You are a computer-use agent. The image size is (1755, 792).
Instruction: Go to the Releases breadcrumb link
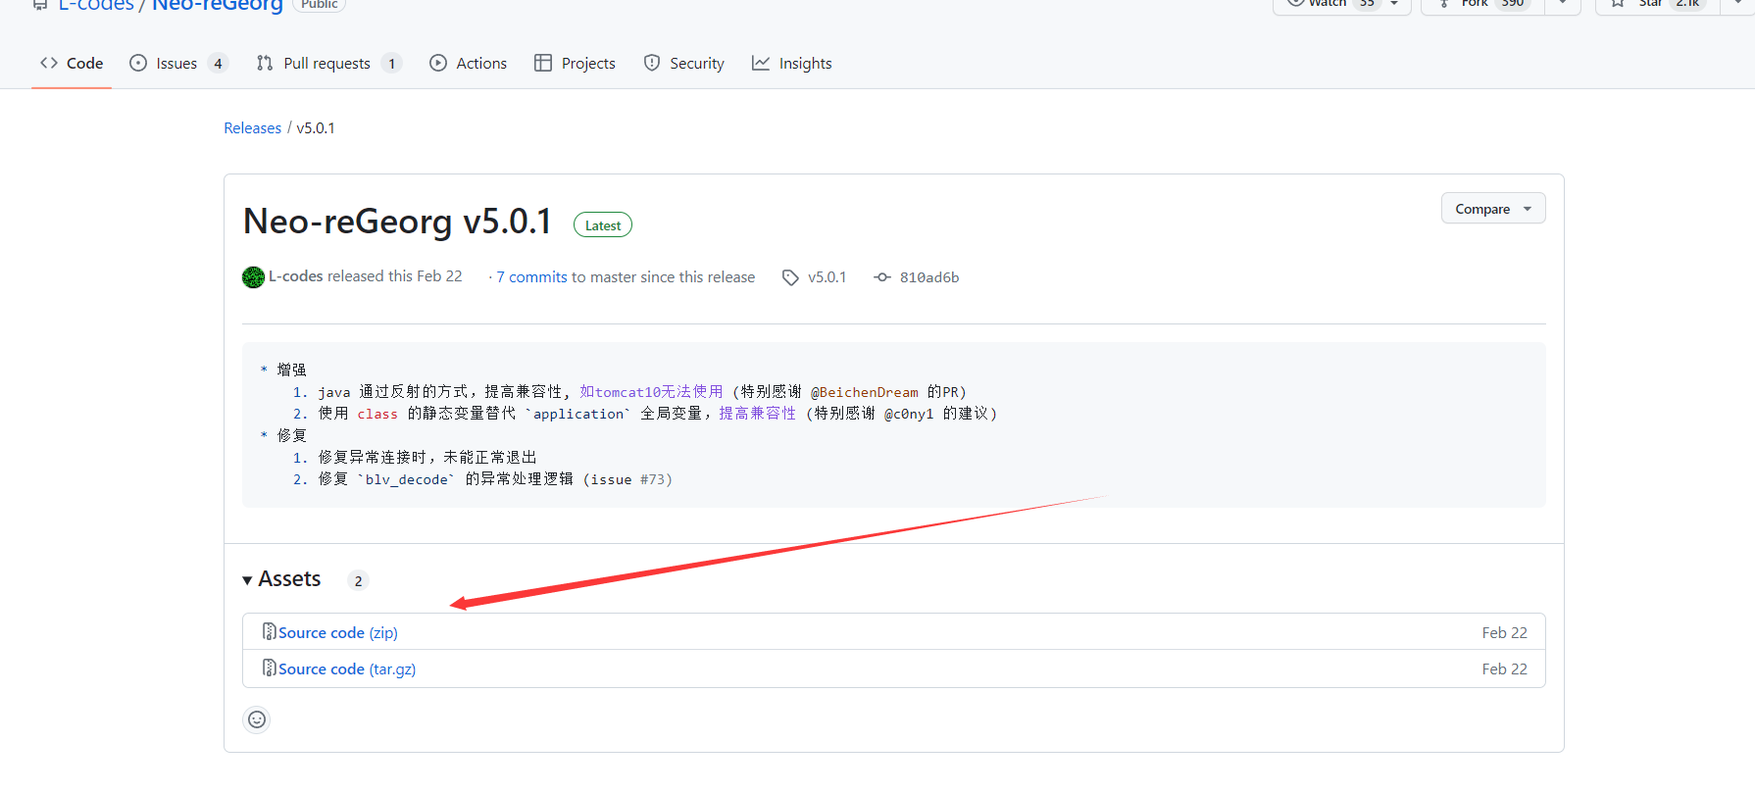click(x=252, y=128)
